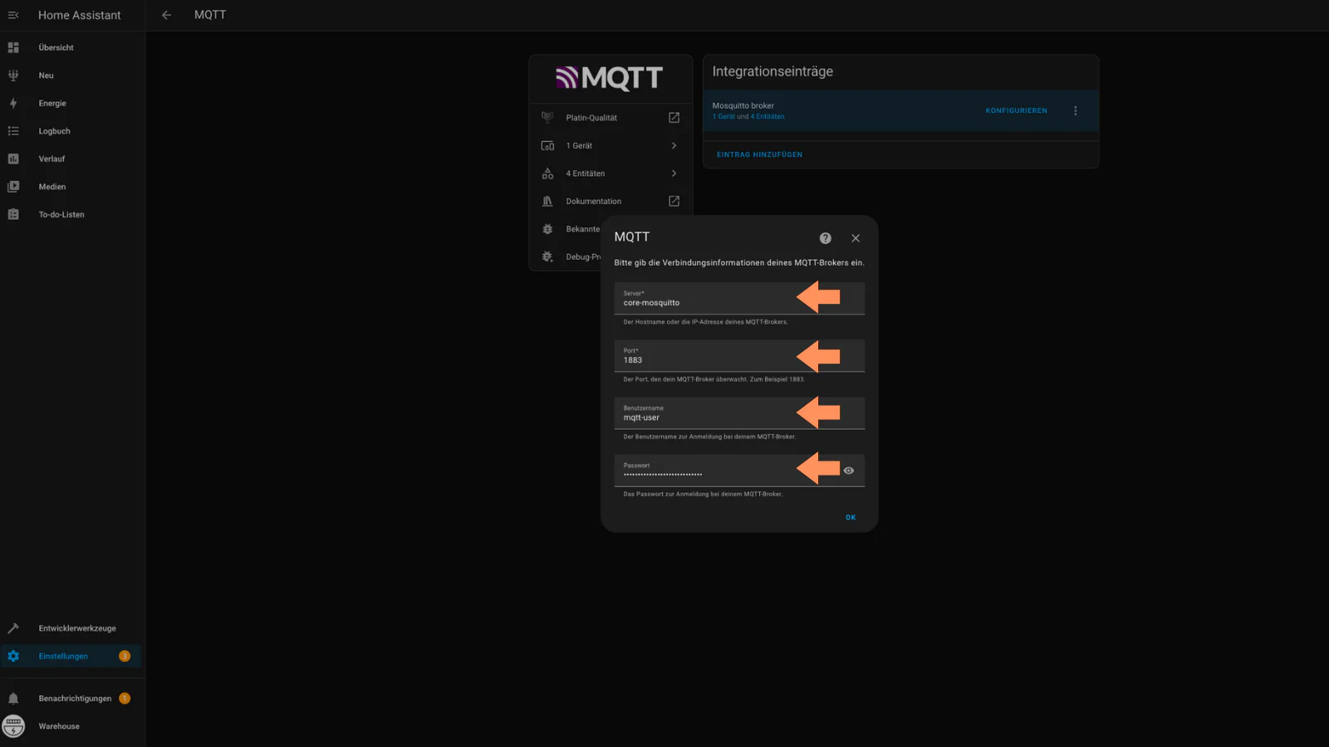Open the help icon in MQTT dialog

pyautogui.click(x=825, y=238)
